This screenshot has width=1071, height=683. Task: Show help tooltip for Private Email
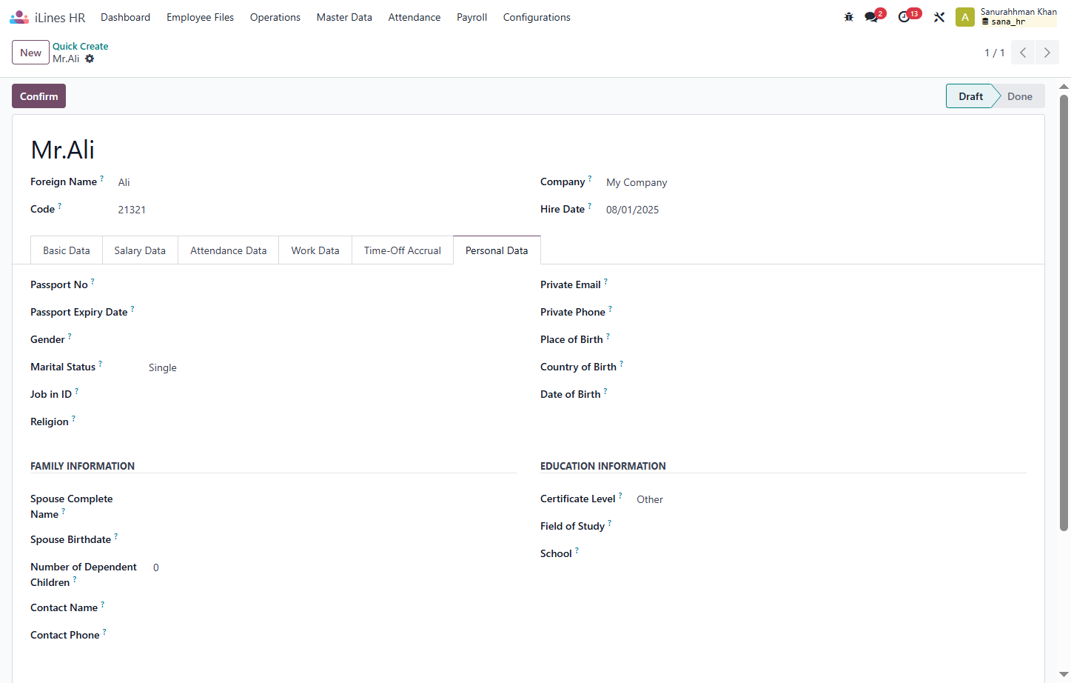pyautogui.click(x=605, y=281)
